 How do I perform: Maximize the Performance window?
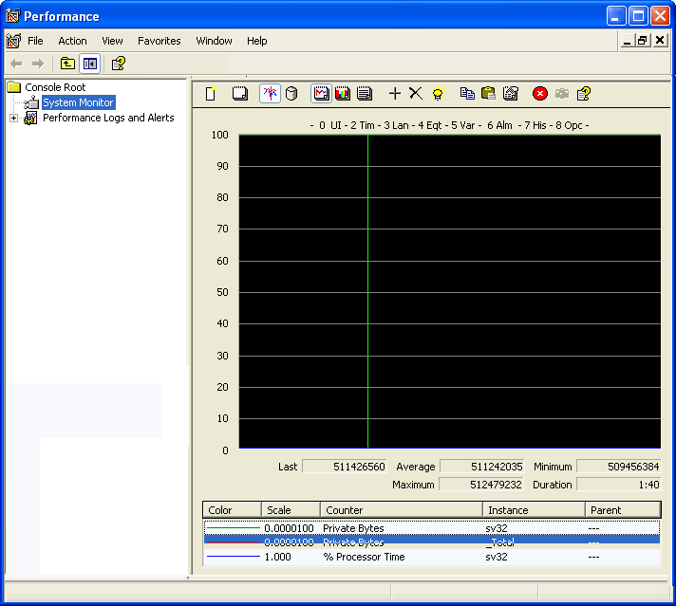point(638,16)
